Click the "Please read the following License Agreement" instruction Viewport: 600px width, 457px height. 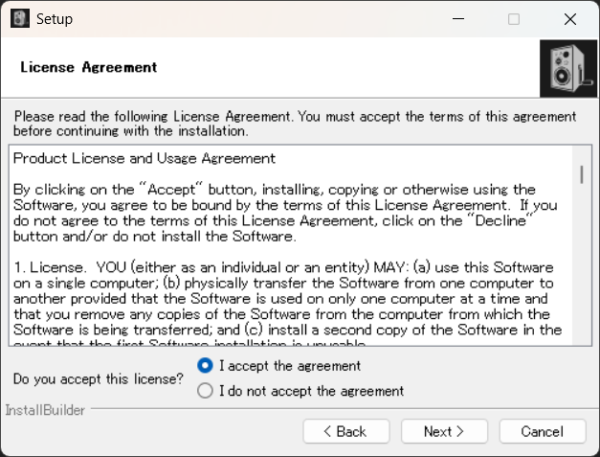coord(295,123)
